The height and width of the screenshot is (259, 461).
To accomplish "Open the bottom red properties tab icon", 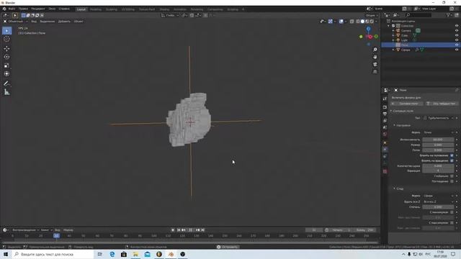I will click(385, 171).
